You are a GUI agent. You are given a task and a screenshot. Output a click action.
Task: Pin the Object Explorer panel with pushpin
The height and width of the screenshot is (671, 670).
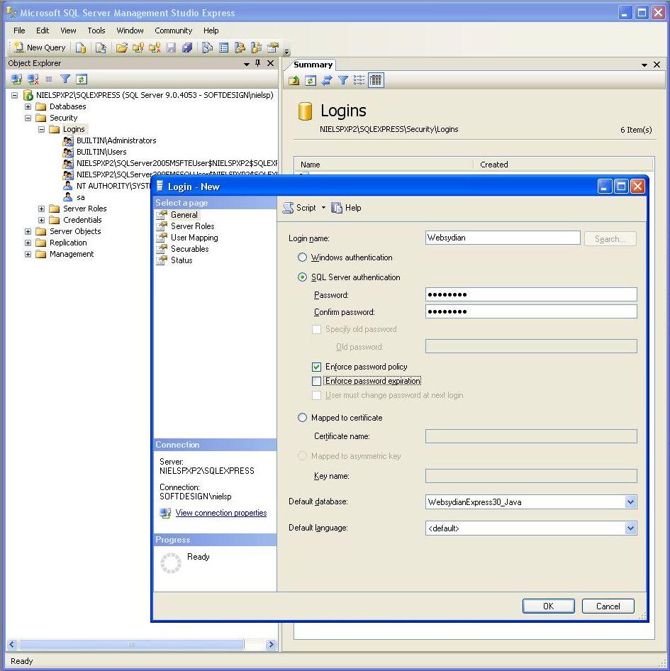click(257, 63)
